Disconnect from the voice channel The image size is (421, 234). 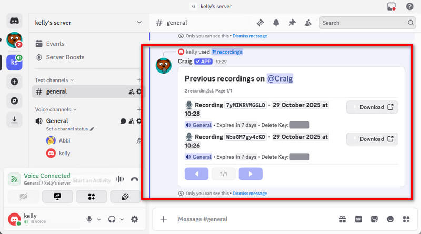(x=134, y=179)
